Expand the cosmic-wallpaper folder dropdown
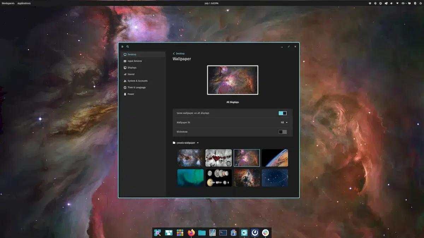 [186, 143]
